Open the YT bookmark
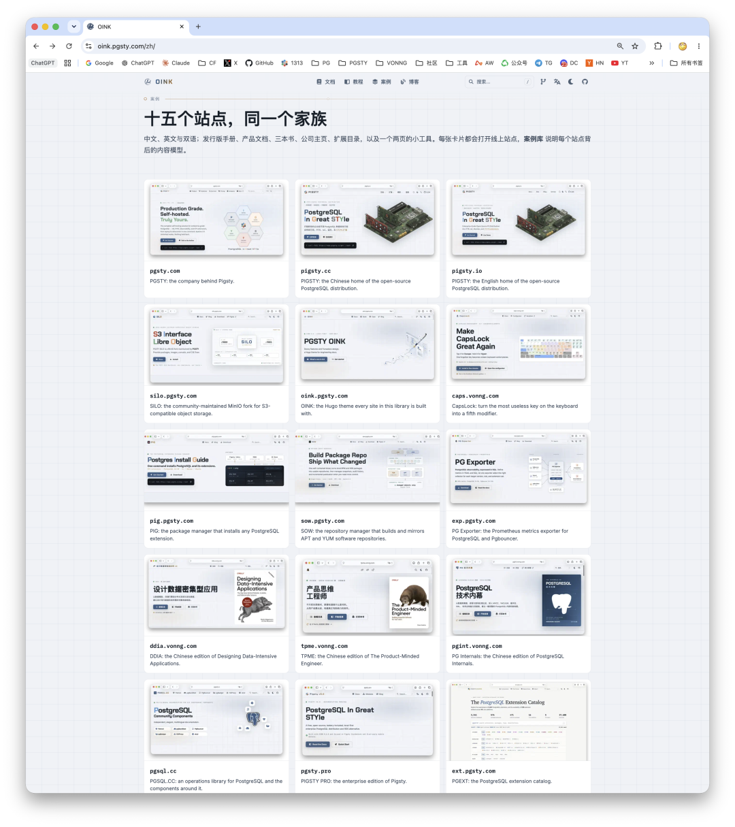735x827 pixels. click(x=620, y=63)
